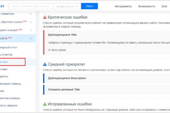Click the green fixed errors warning icon

click(45, 104)
